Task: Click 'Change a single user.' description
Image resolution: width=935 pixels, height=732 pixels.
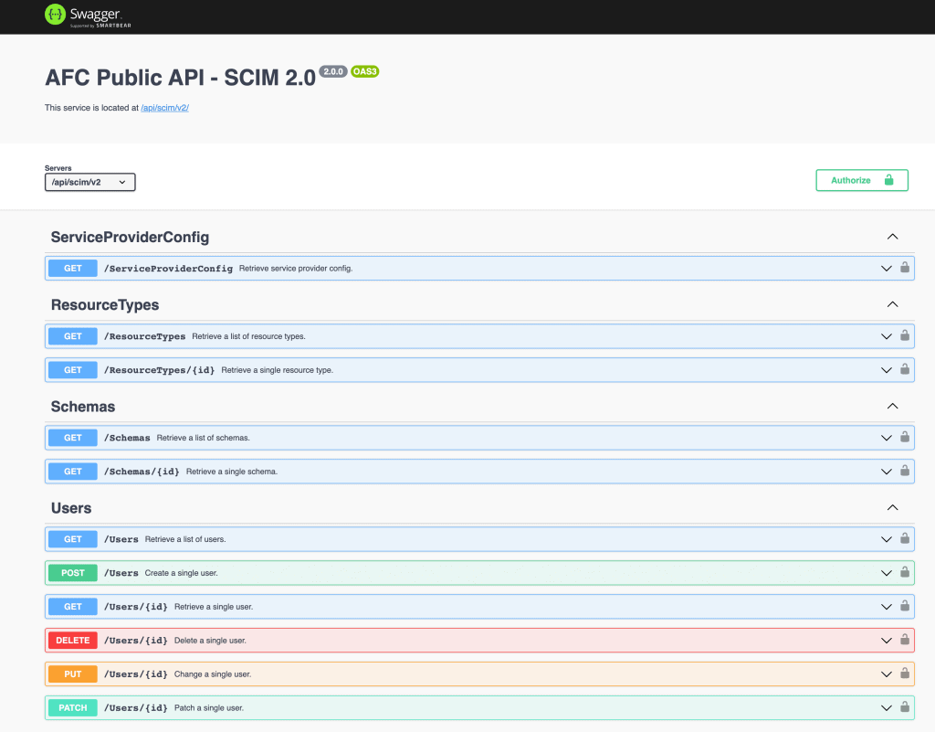Action: [212, 674]
